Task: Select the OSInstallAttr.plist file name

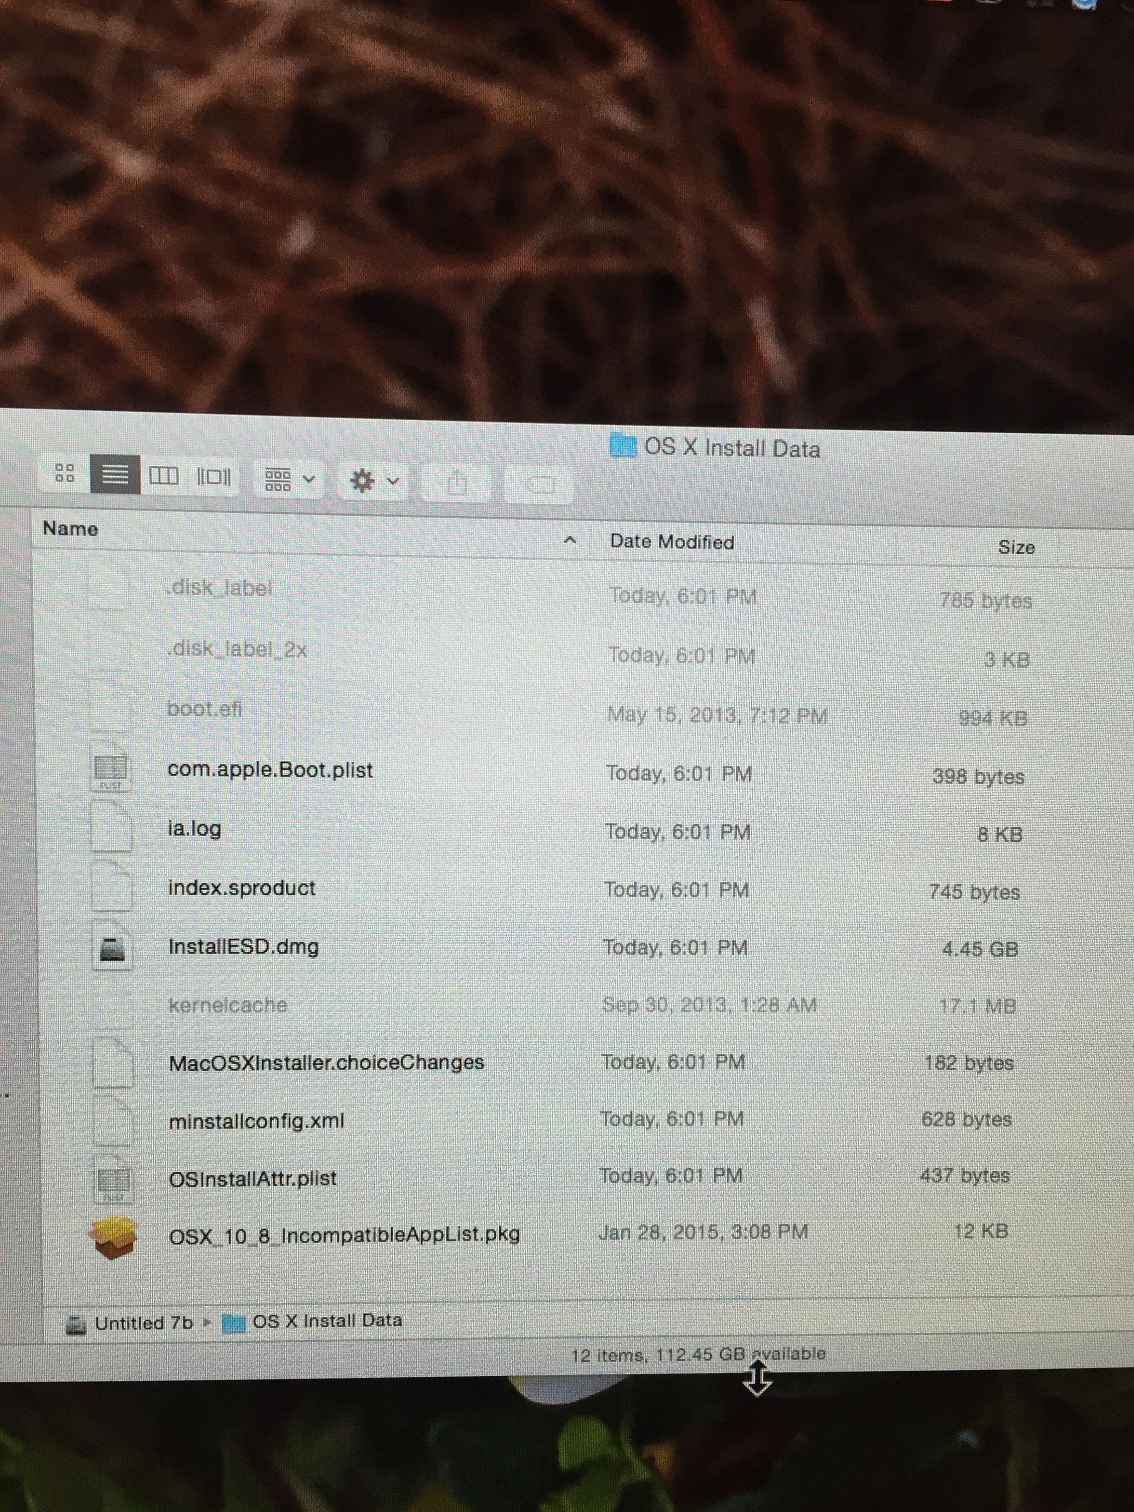Action: (x=253, y=1178)
